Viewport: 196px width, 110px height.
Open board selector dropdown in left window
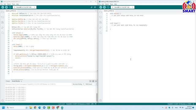click(x=24, y=7)
